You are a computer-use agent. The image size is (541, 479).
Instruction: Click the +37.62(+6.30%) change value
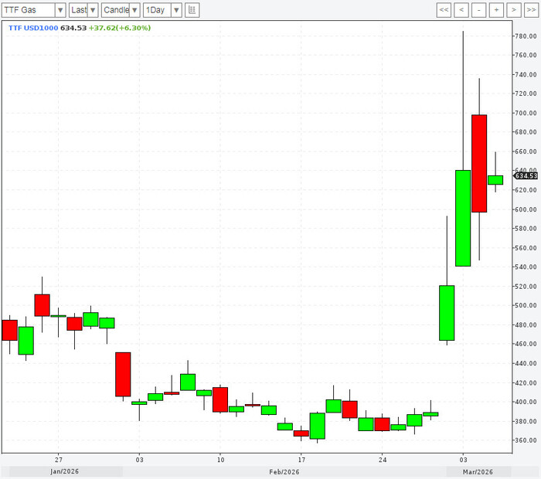click(119, 28)
